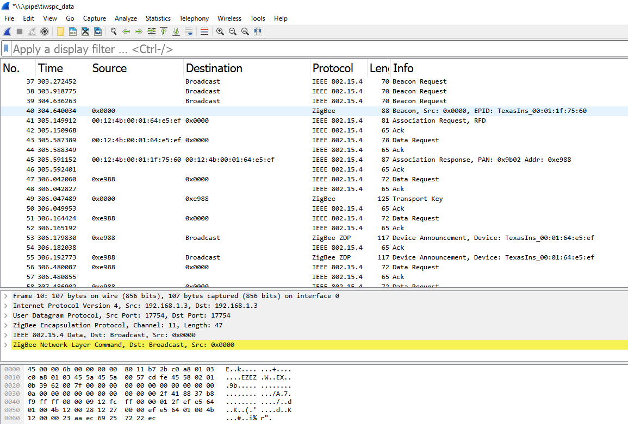Expand the ZigBee Encapsulation Protocol details
Image resolution: width=628 pixels, height=424 pixels.
pyautogui.click(x=5, y=325)
